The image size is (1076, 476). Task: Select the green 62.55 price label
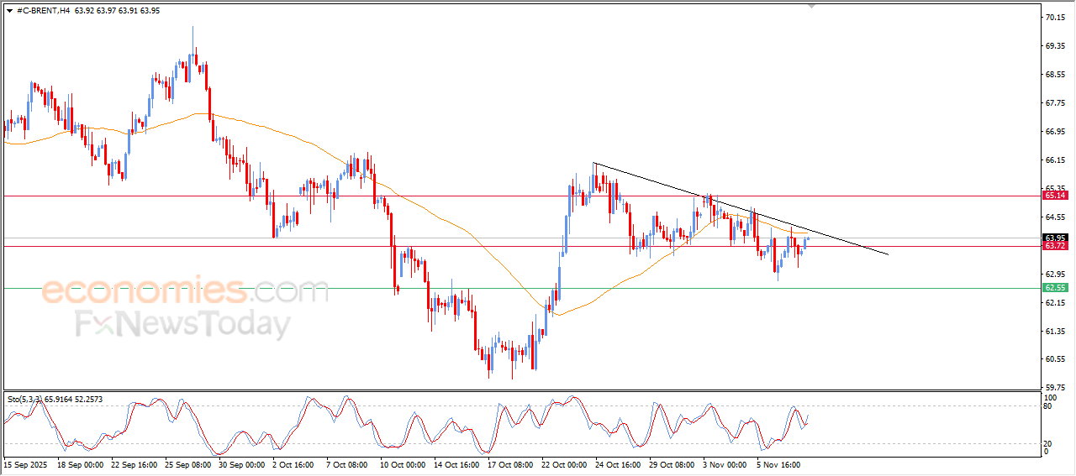coord(1054,288)
